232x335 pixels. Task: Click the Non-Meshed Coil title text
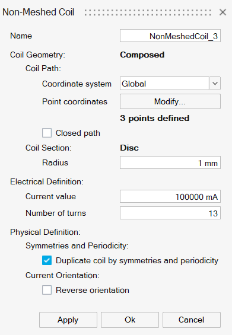[39, 12]
